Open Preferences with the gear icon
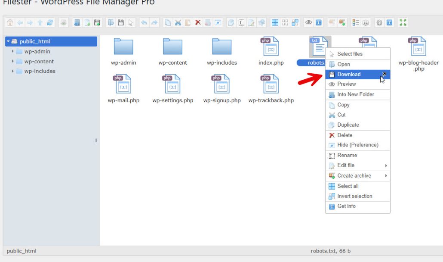Screen dimensions: 443x262 point(379,23)
